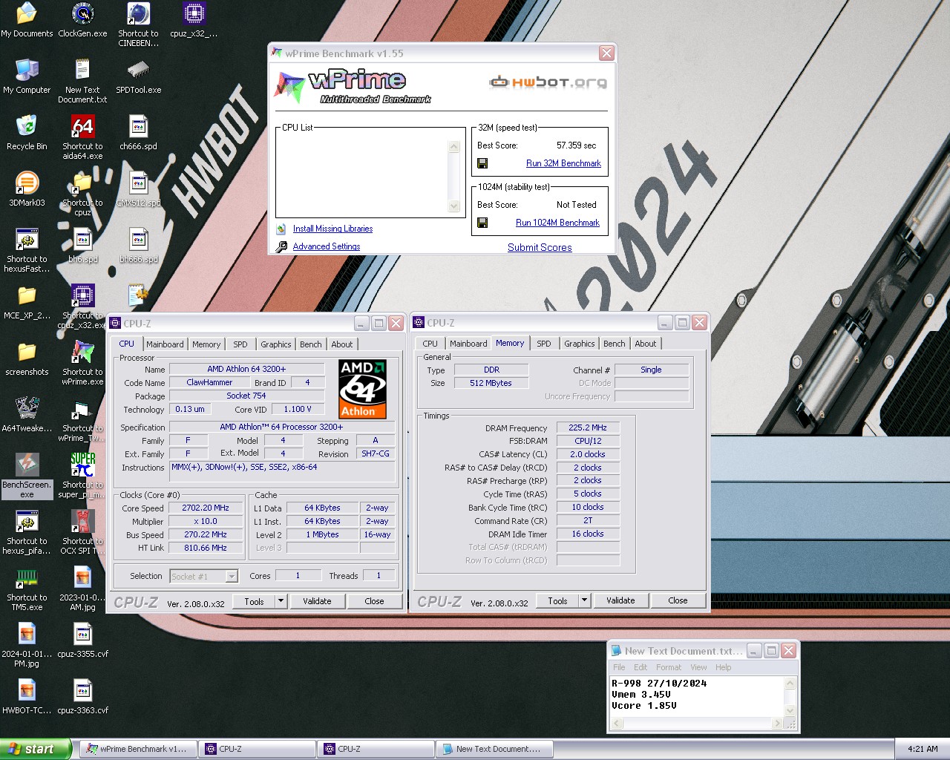Open the bh6.spd file icon

82,246
